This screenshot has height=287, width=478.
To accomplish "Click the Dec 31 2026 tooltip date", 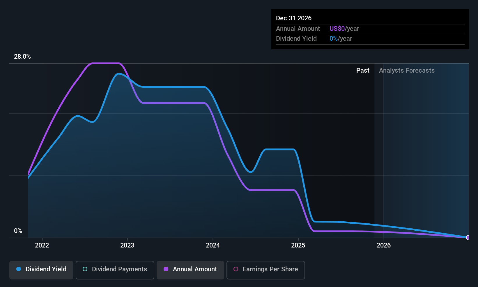I will (x=294, y=18).
